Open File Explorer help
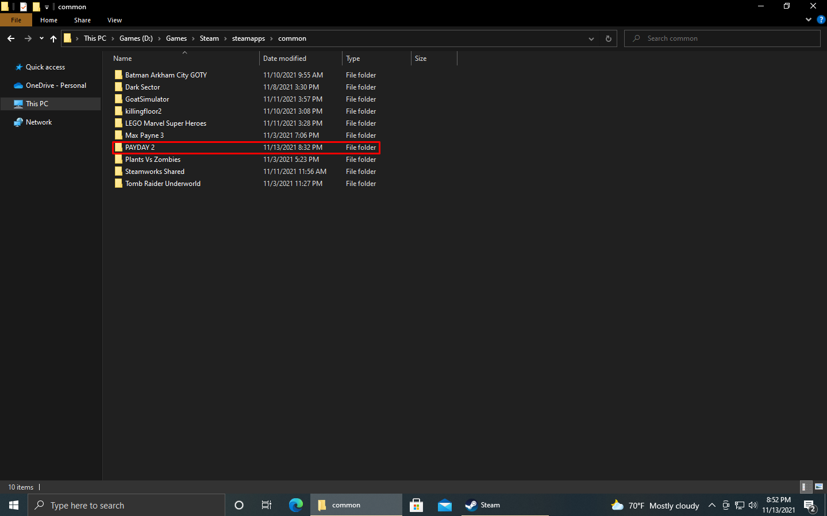Screen dimensions: 827x516 click(x=821, y=20)
